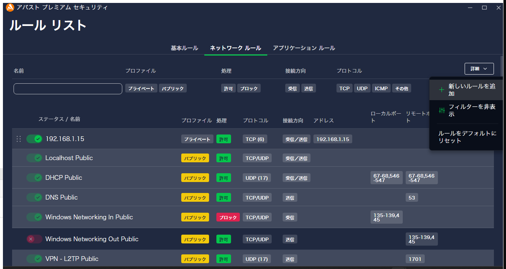Enable Windows Networking Out Public rule
The height and width of the screenshot is (269, 506).
click(34, 239)
